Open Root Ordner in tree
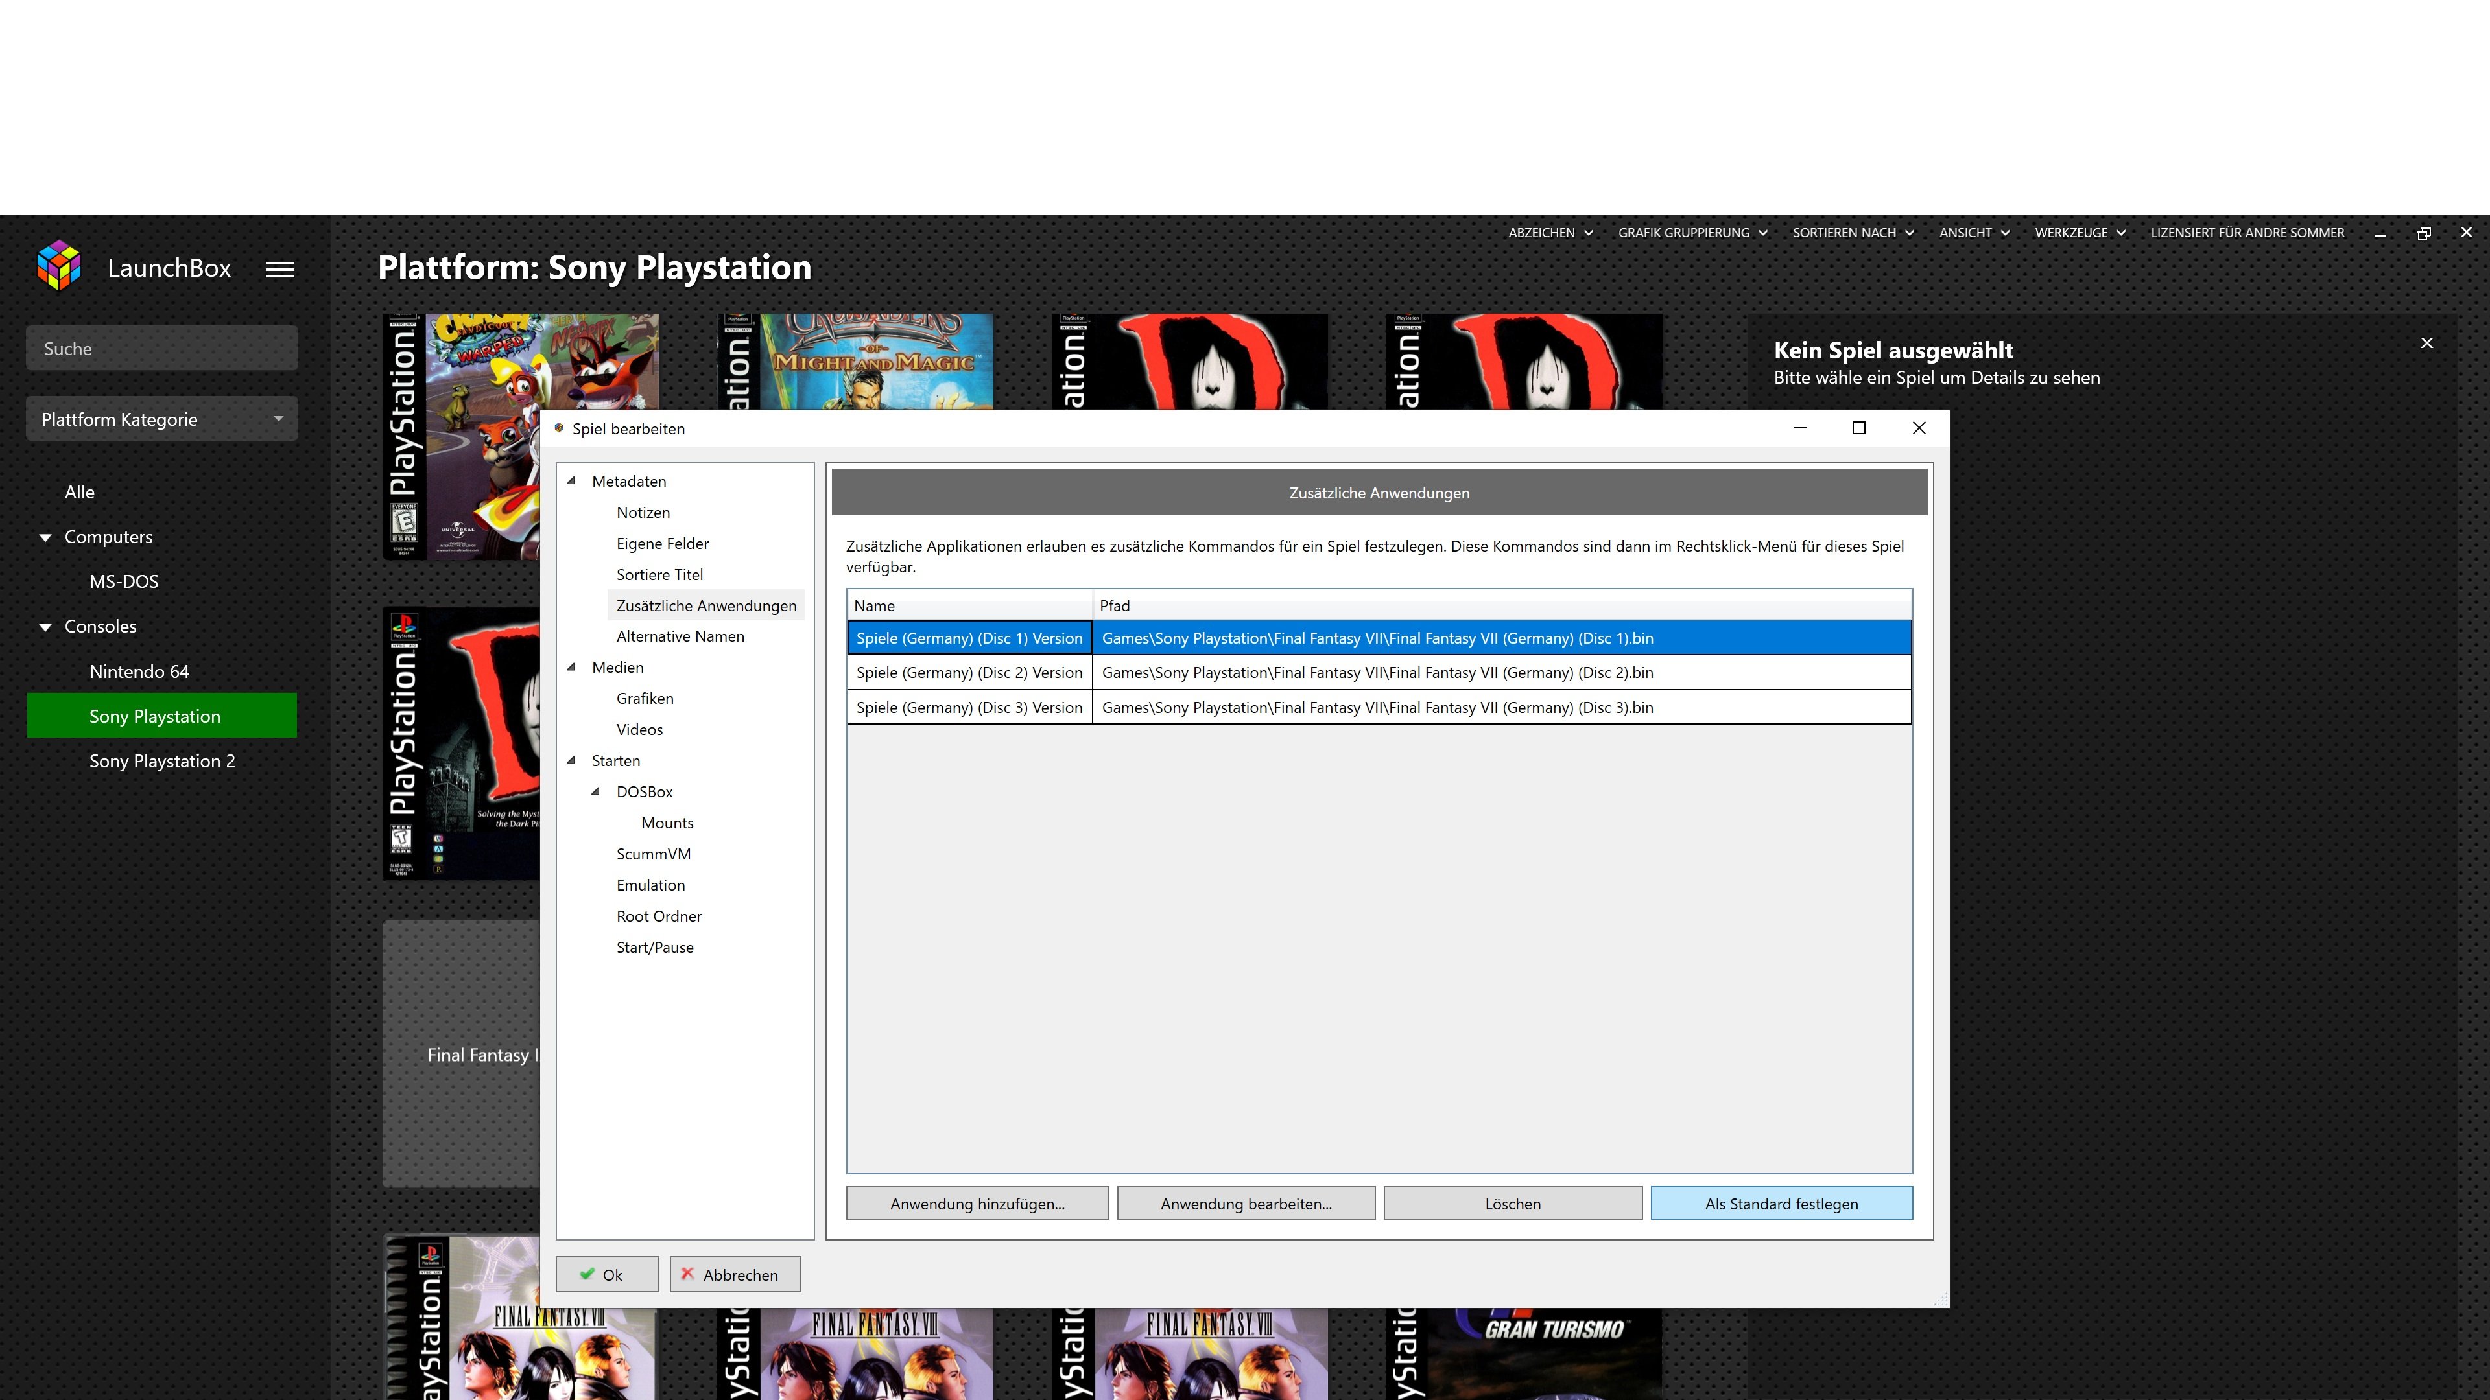The width and height of the screenshot is (2490, 1400). pos(658,916)
